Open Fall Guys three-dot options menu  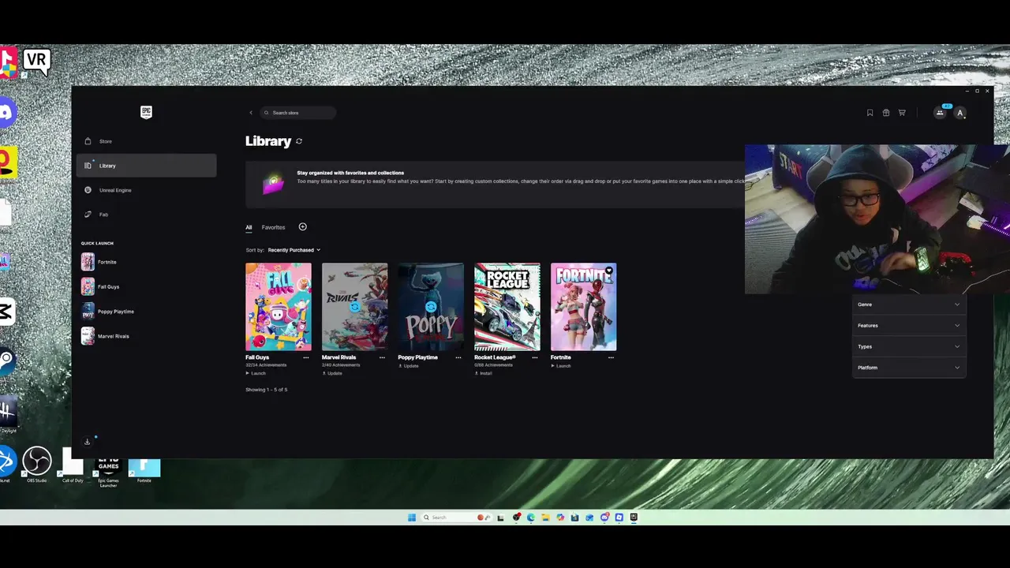tap(306, 357)
